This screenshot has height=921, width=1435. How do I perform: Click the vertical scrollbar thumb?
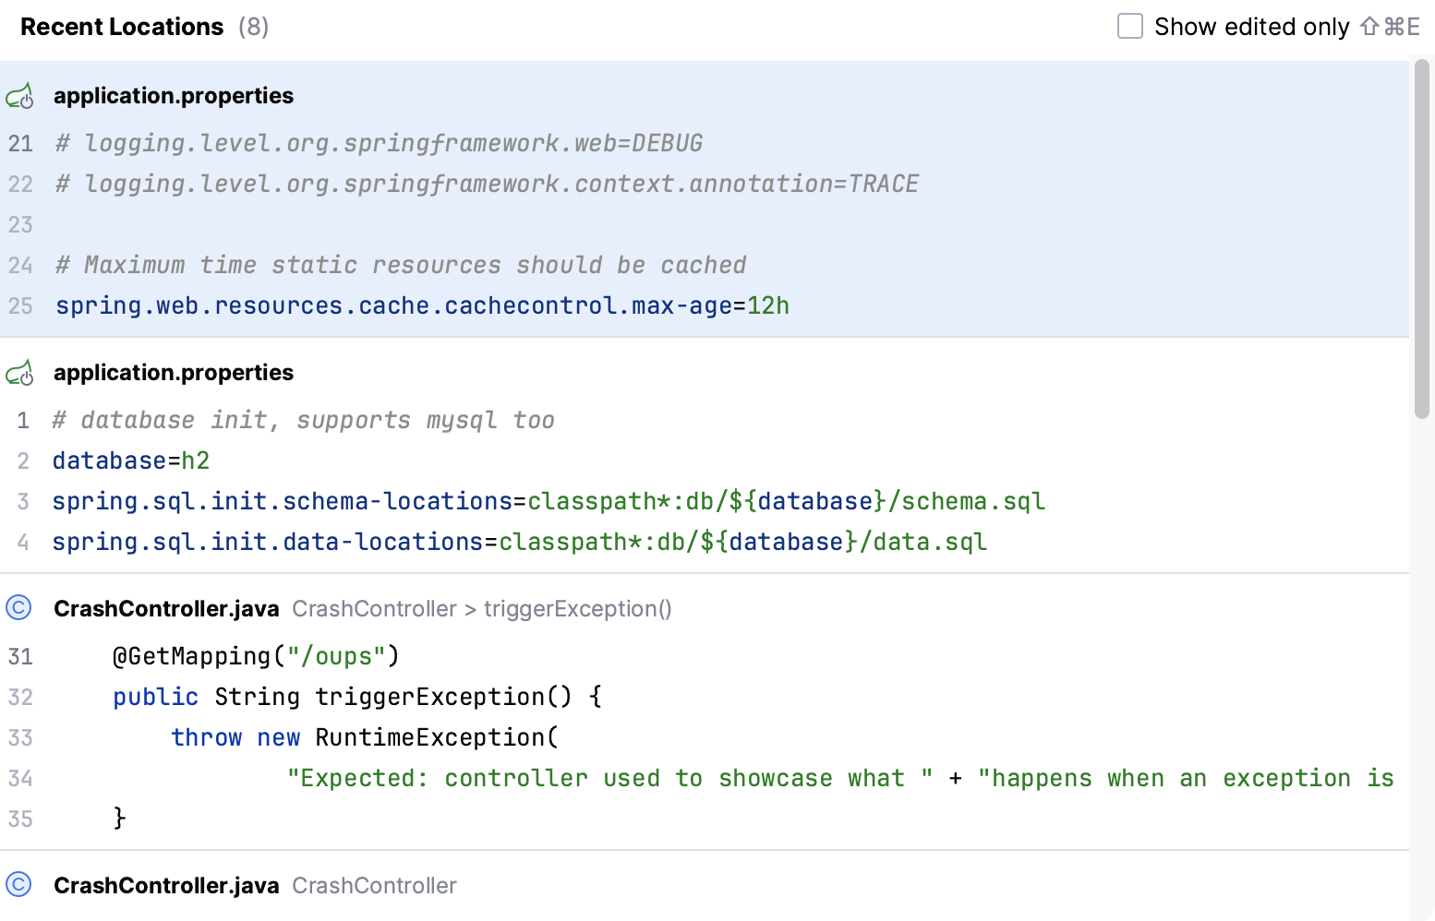click(x=1422, y=240)
